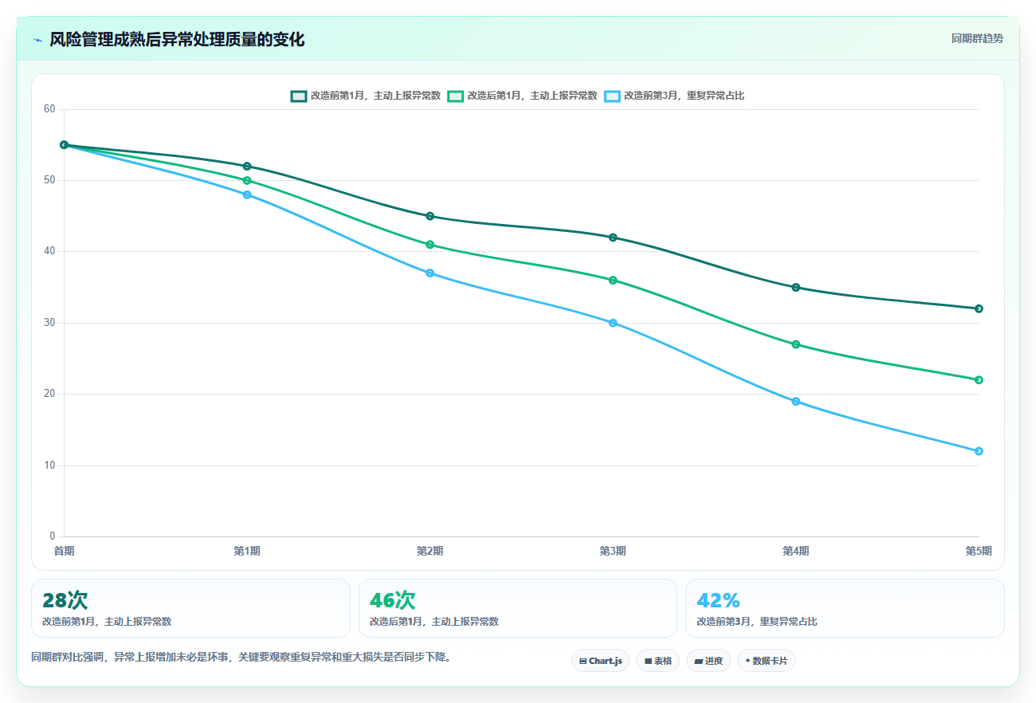Select the 42% data card
Viewport: 1036px width, 703px height.
point(845,608)
